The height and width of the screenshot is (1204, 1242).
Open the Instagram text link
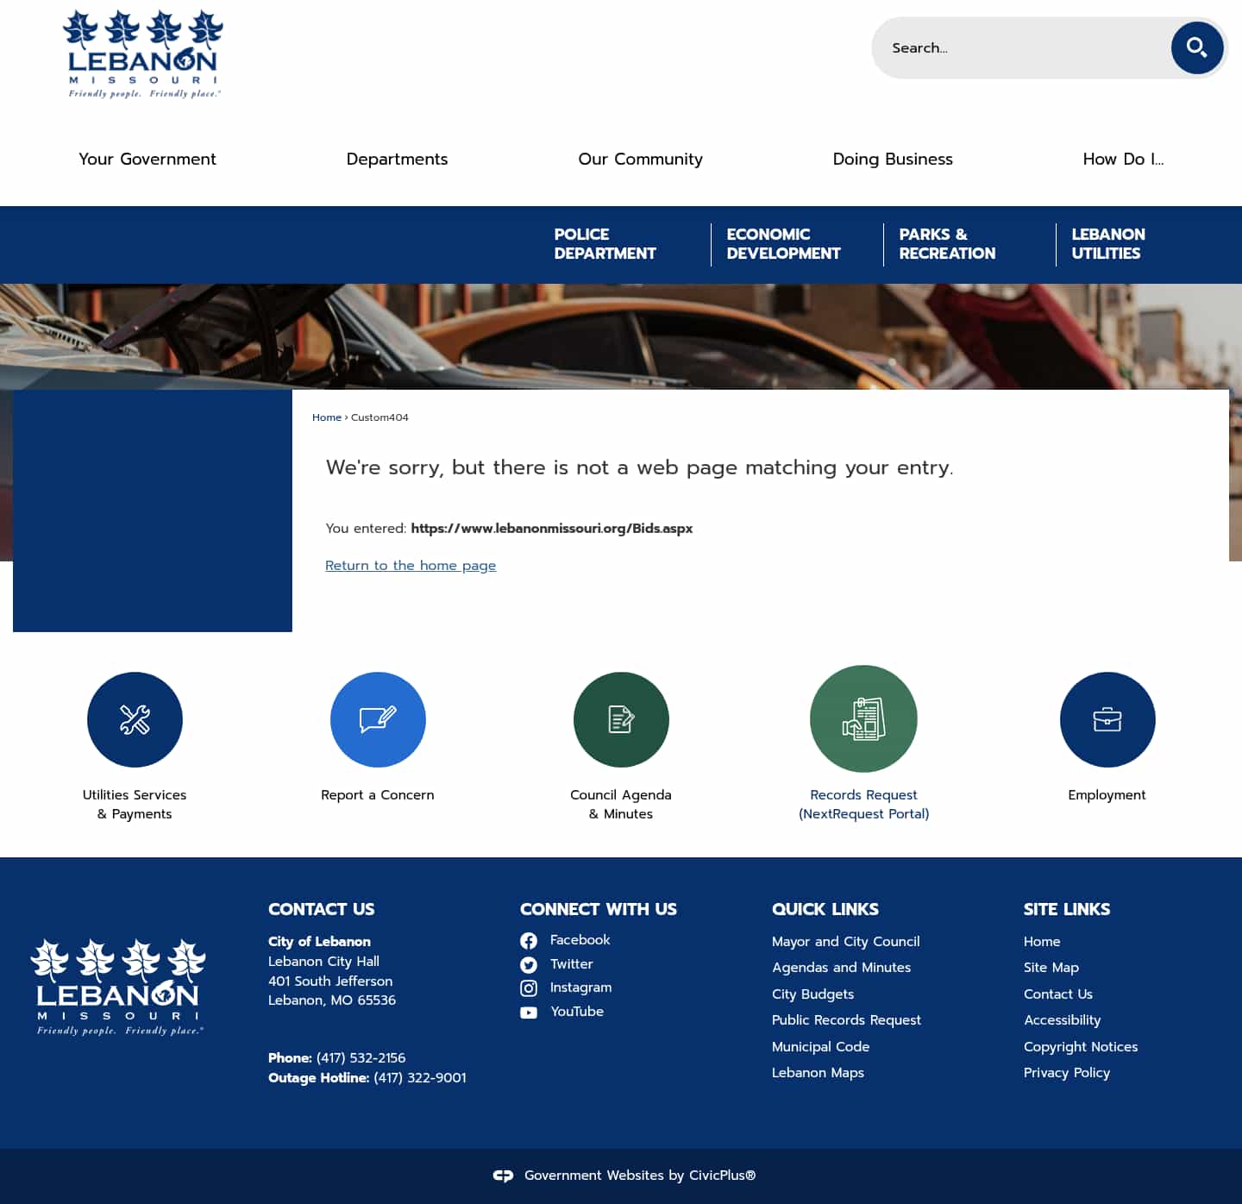pos(580,988)
